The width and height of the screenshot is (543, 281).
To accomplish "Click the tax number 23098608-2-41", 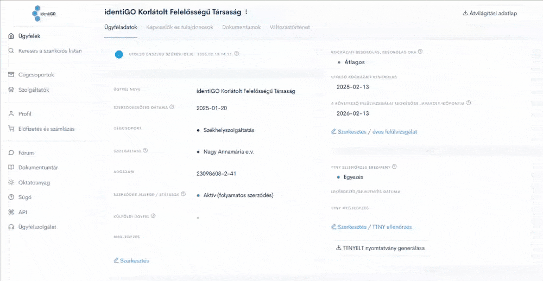I will click(x=216, y=174).
